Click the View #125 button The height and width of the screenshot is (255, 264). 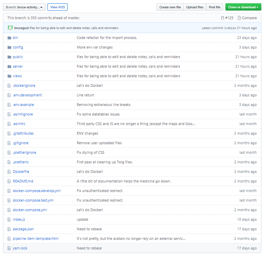(57, 7)
